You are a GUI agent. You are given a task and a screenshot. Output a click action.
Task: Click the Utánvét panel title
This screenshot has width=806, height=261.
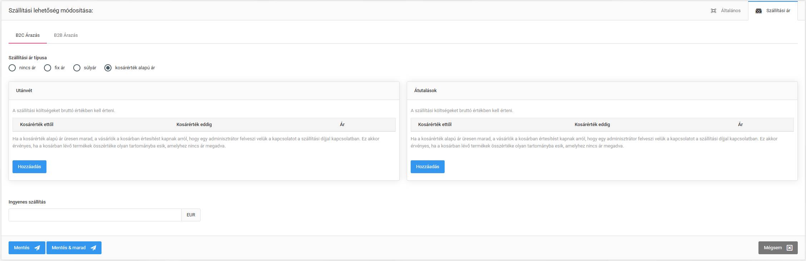click(24, 91)
